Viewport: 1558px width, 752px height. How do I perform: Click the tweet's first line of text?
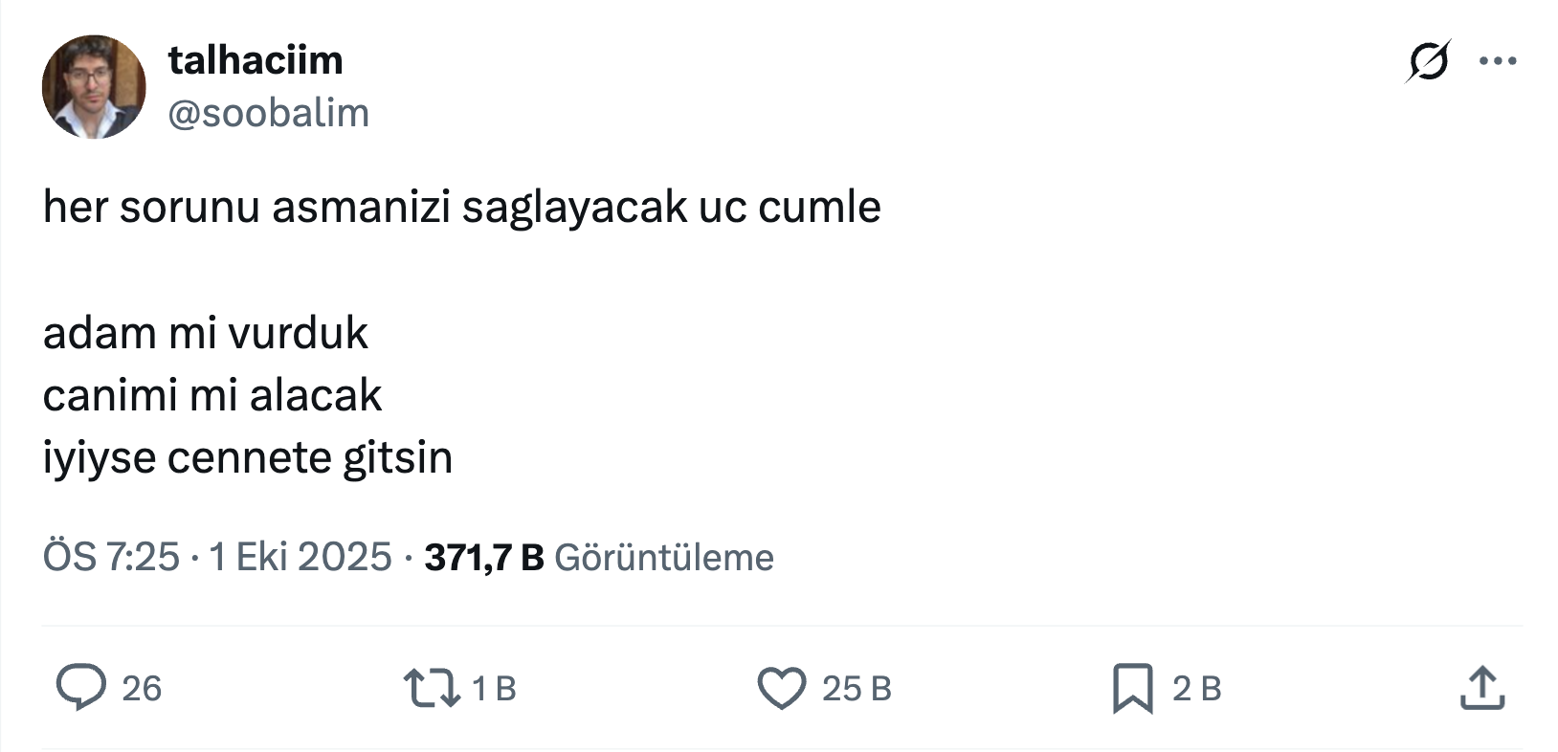(461, 207)
